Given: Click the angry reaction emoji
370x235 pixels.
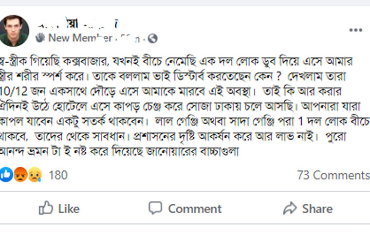Looking at the screenshot, I should click(21, 175).
